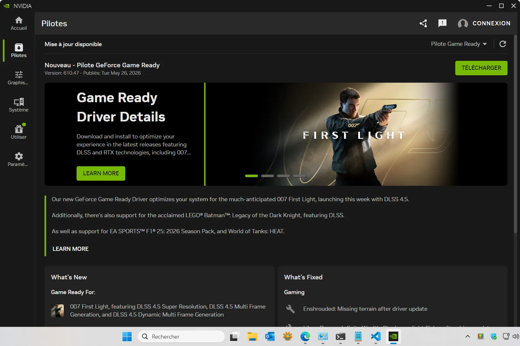This screenshot has width=520, height=346.
Task: Go to Accueil home page
Action: [19, 23]
